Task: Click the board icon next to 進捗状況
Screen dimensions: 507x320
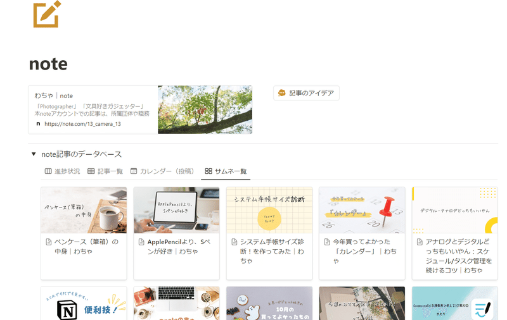Action: click(x=48, y=171)
